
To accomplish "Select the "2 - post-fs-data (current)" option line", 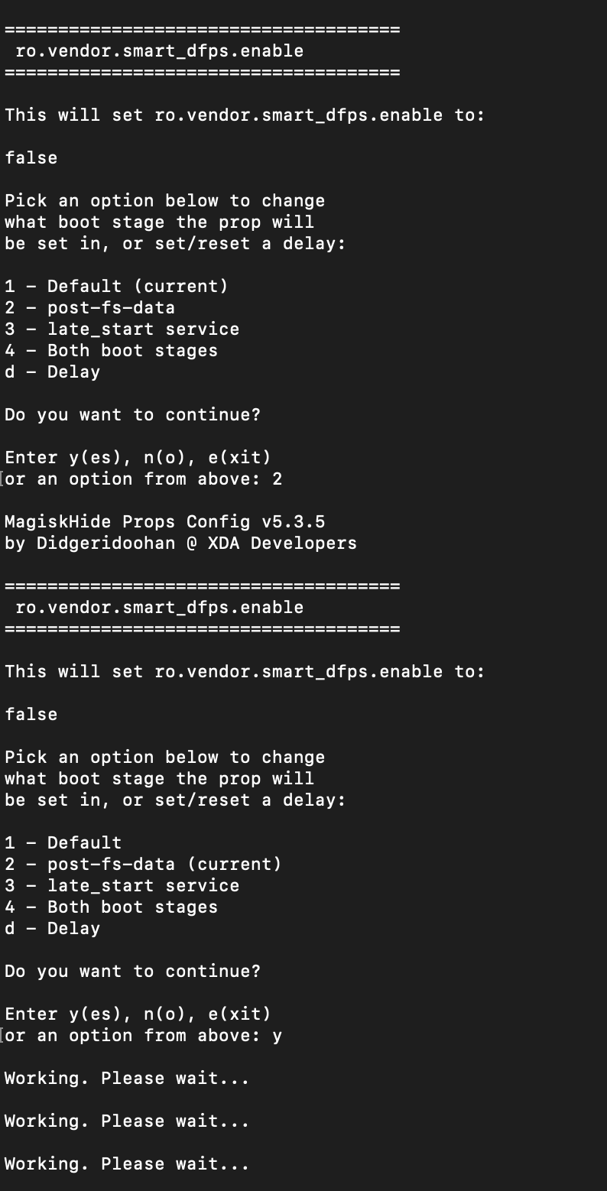I will click(x=143, y=865).
